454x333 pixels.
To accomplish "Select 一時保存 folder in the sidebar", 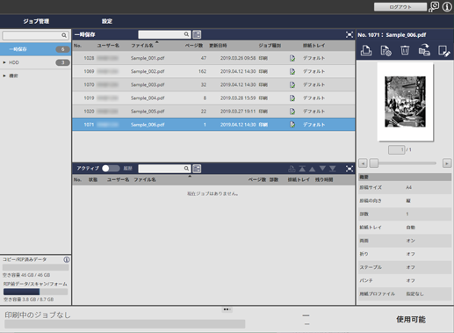I will (x=35, y=49).
